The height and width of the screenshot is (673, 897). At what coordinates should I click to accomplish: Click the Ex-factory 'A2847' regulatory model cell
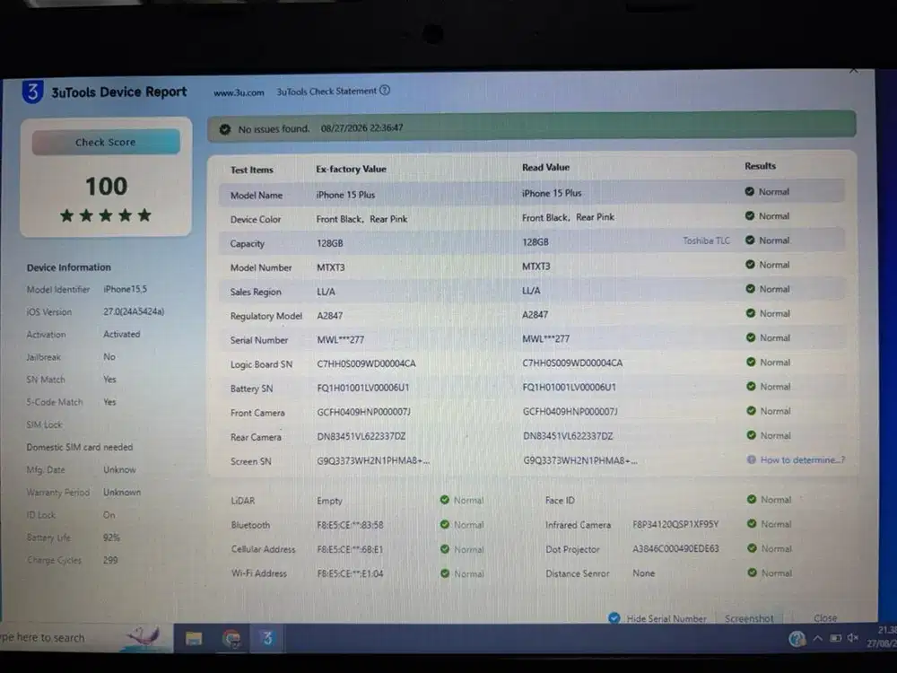pos(329,315)
